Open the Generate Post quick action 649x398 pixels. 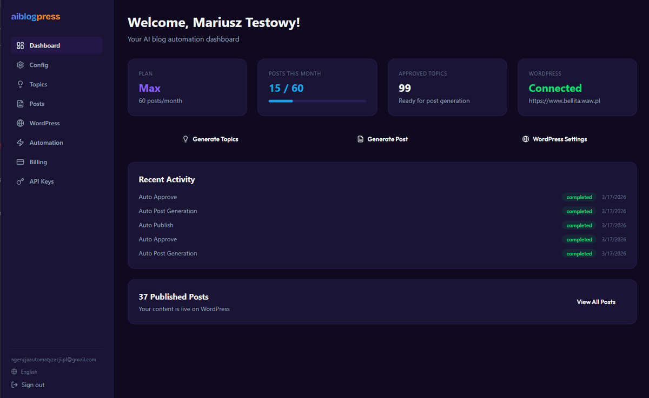click(x=382, y=139)
